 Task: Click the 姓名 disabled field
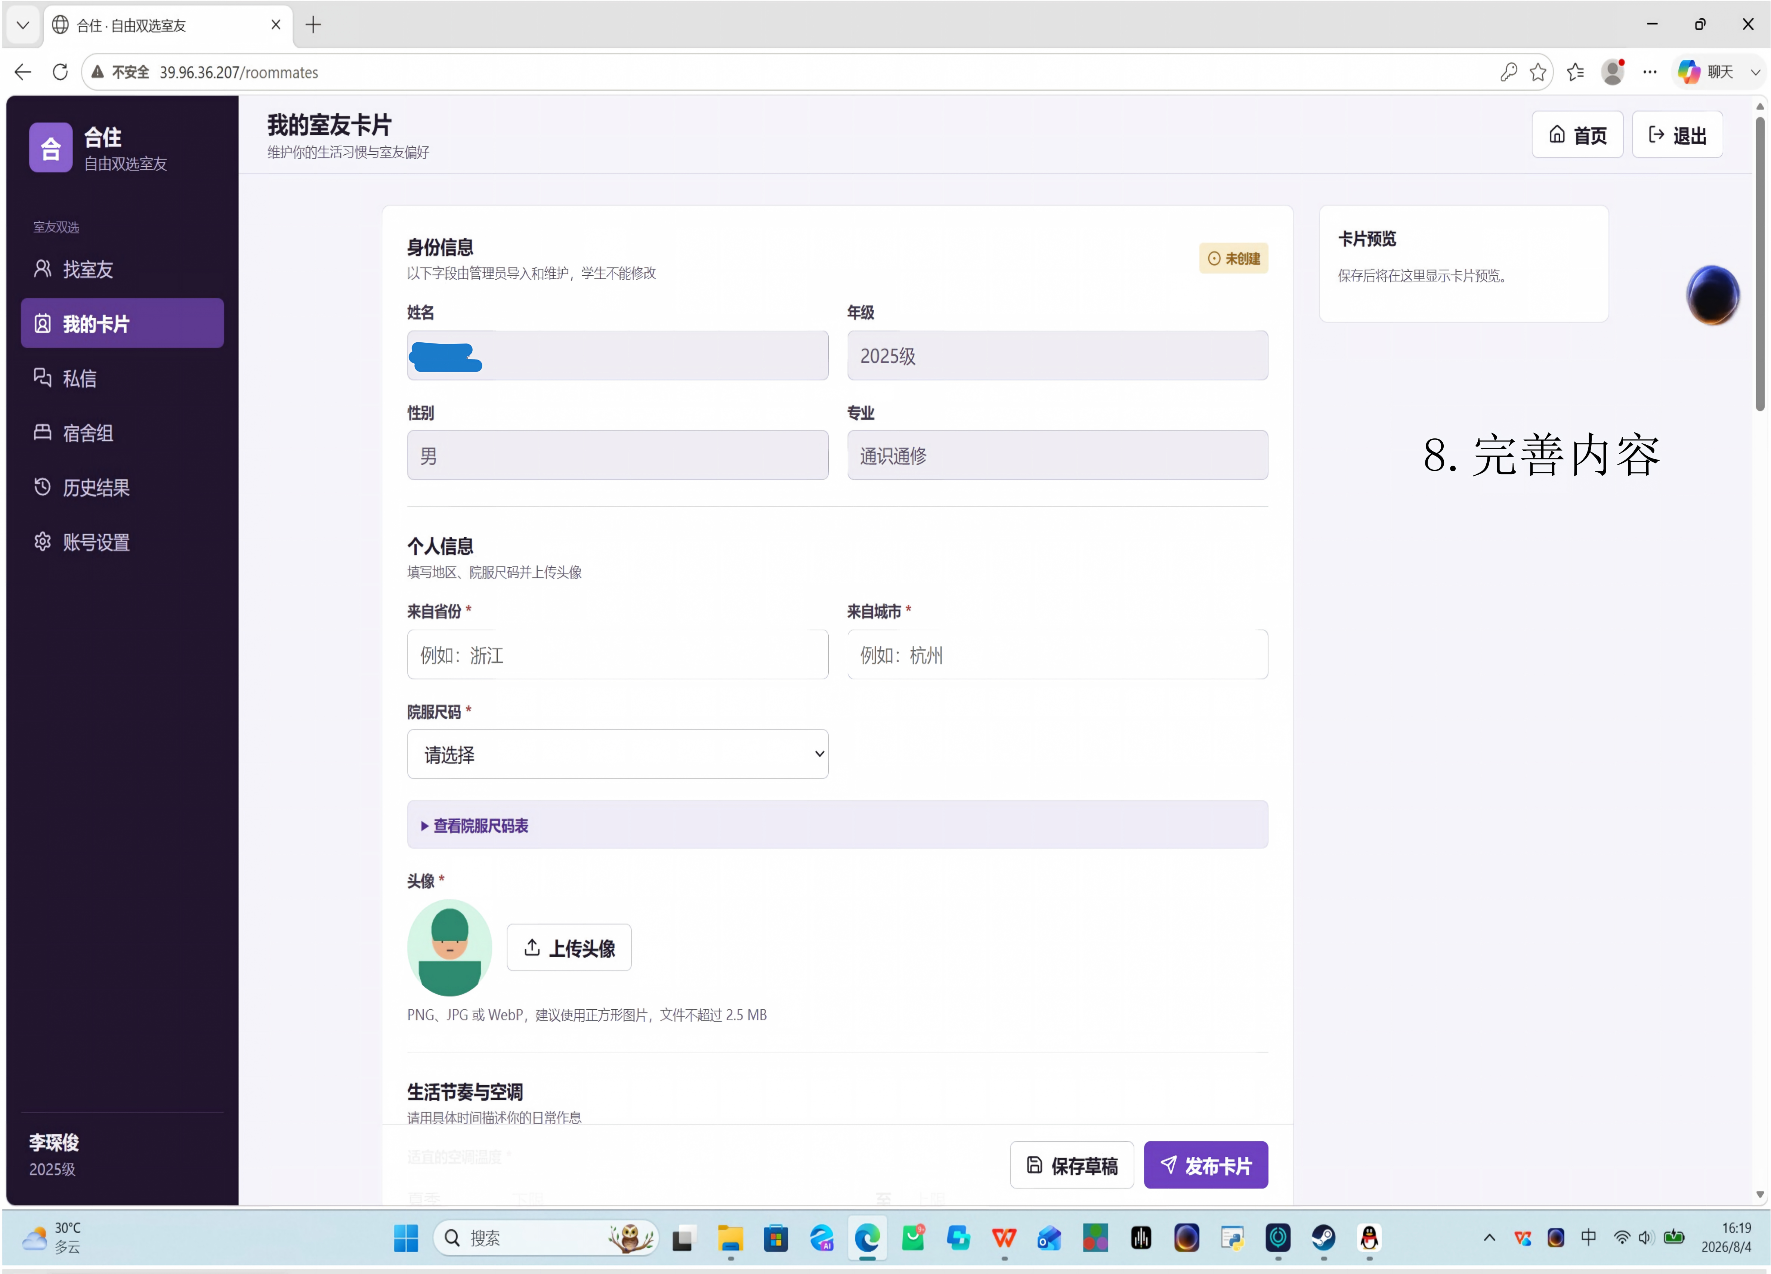tap(617, 355)
